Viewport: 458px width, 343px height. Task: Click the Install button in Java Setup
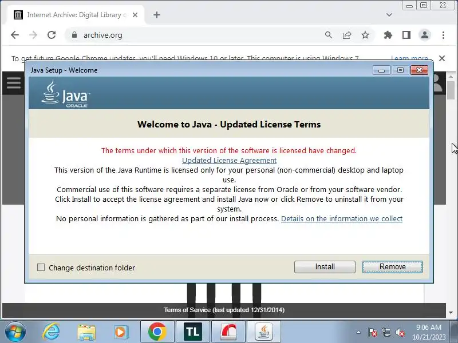point(325,267)
